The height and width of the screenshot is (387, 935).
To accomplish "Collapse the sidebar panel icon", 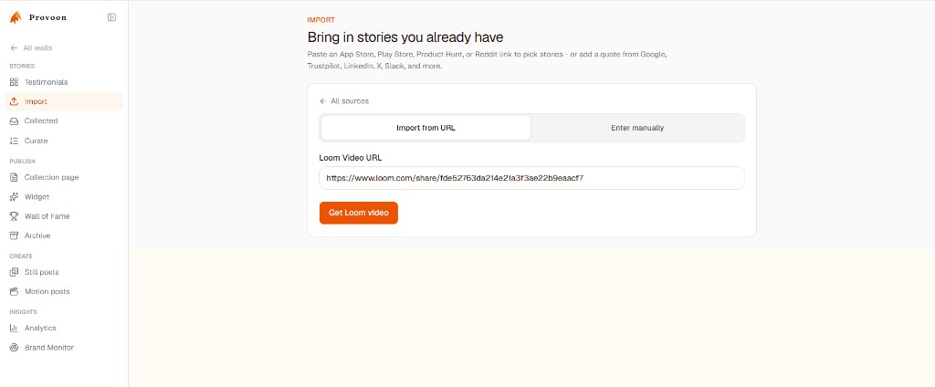I will coord(111,17).
